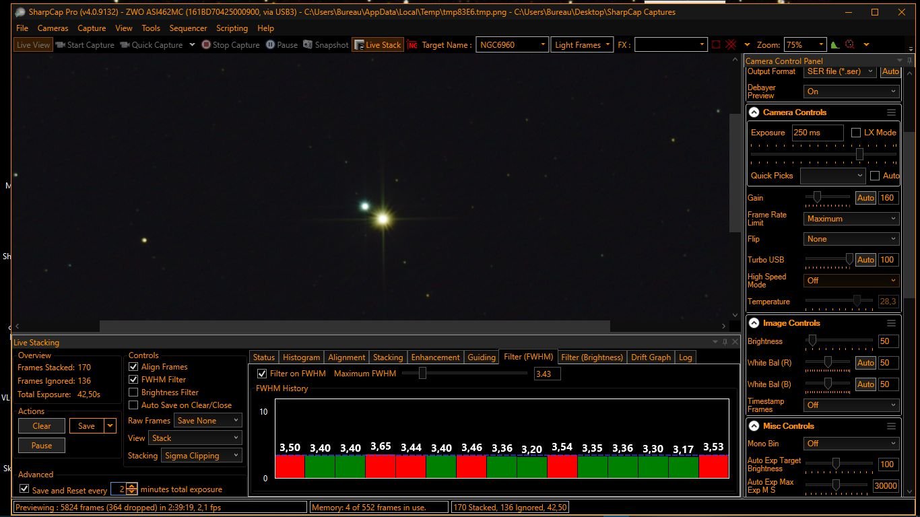Viewport: 920px width, 517px height.
Task: Click the Exposure slider handle
Action: pos(859,154)
